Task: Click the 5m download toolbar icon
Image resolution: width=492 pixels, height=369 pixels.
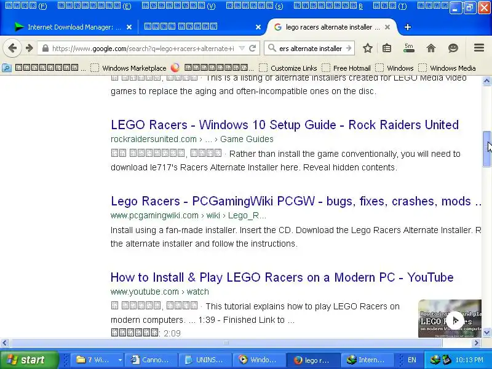Action: click(x=408, y=48)
